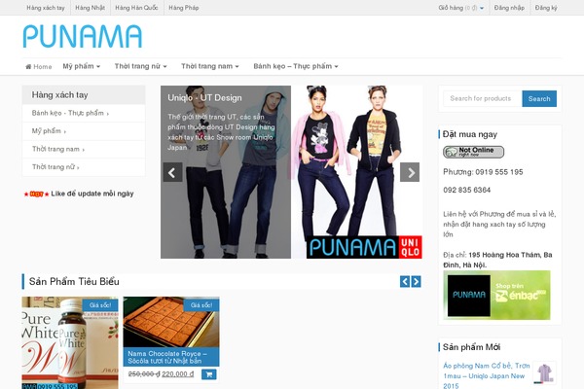Click the 220,000 đ sale price
The image size is (584, 389).
(x=178, y=373)
